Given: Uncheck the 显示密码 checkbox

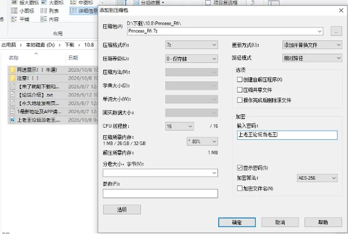Looking at the screenshot, I should pos(240,168).
